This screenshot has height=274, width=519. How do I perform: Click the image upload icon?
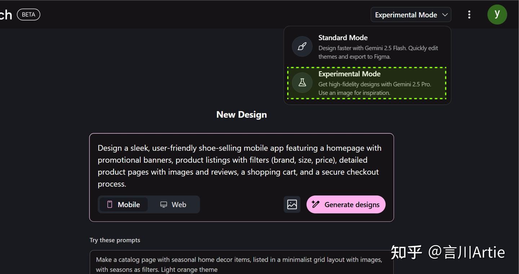point(292,204)
